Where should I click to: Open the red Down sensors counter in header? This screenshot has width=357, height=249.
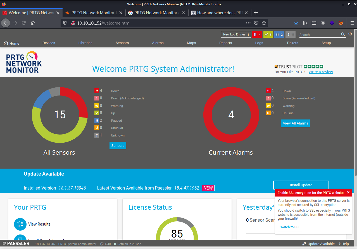[x=257, y=34]
